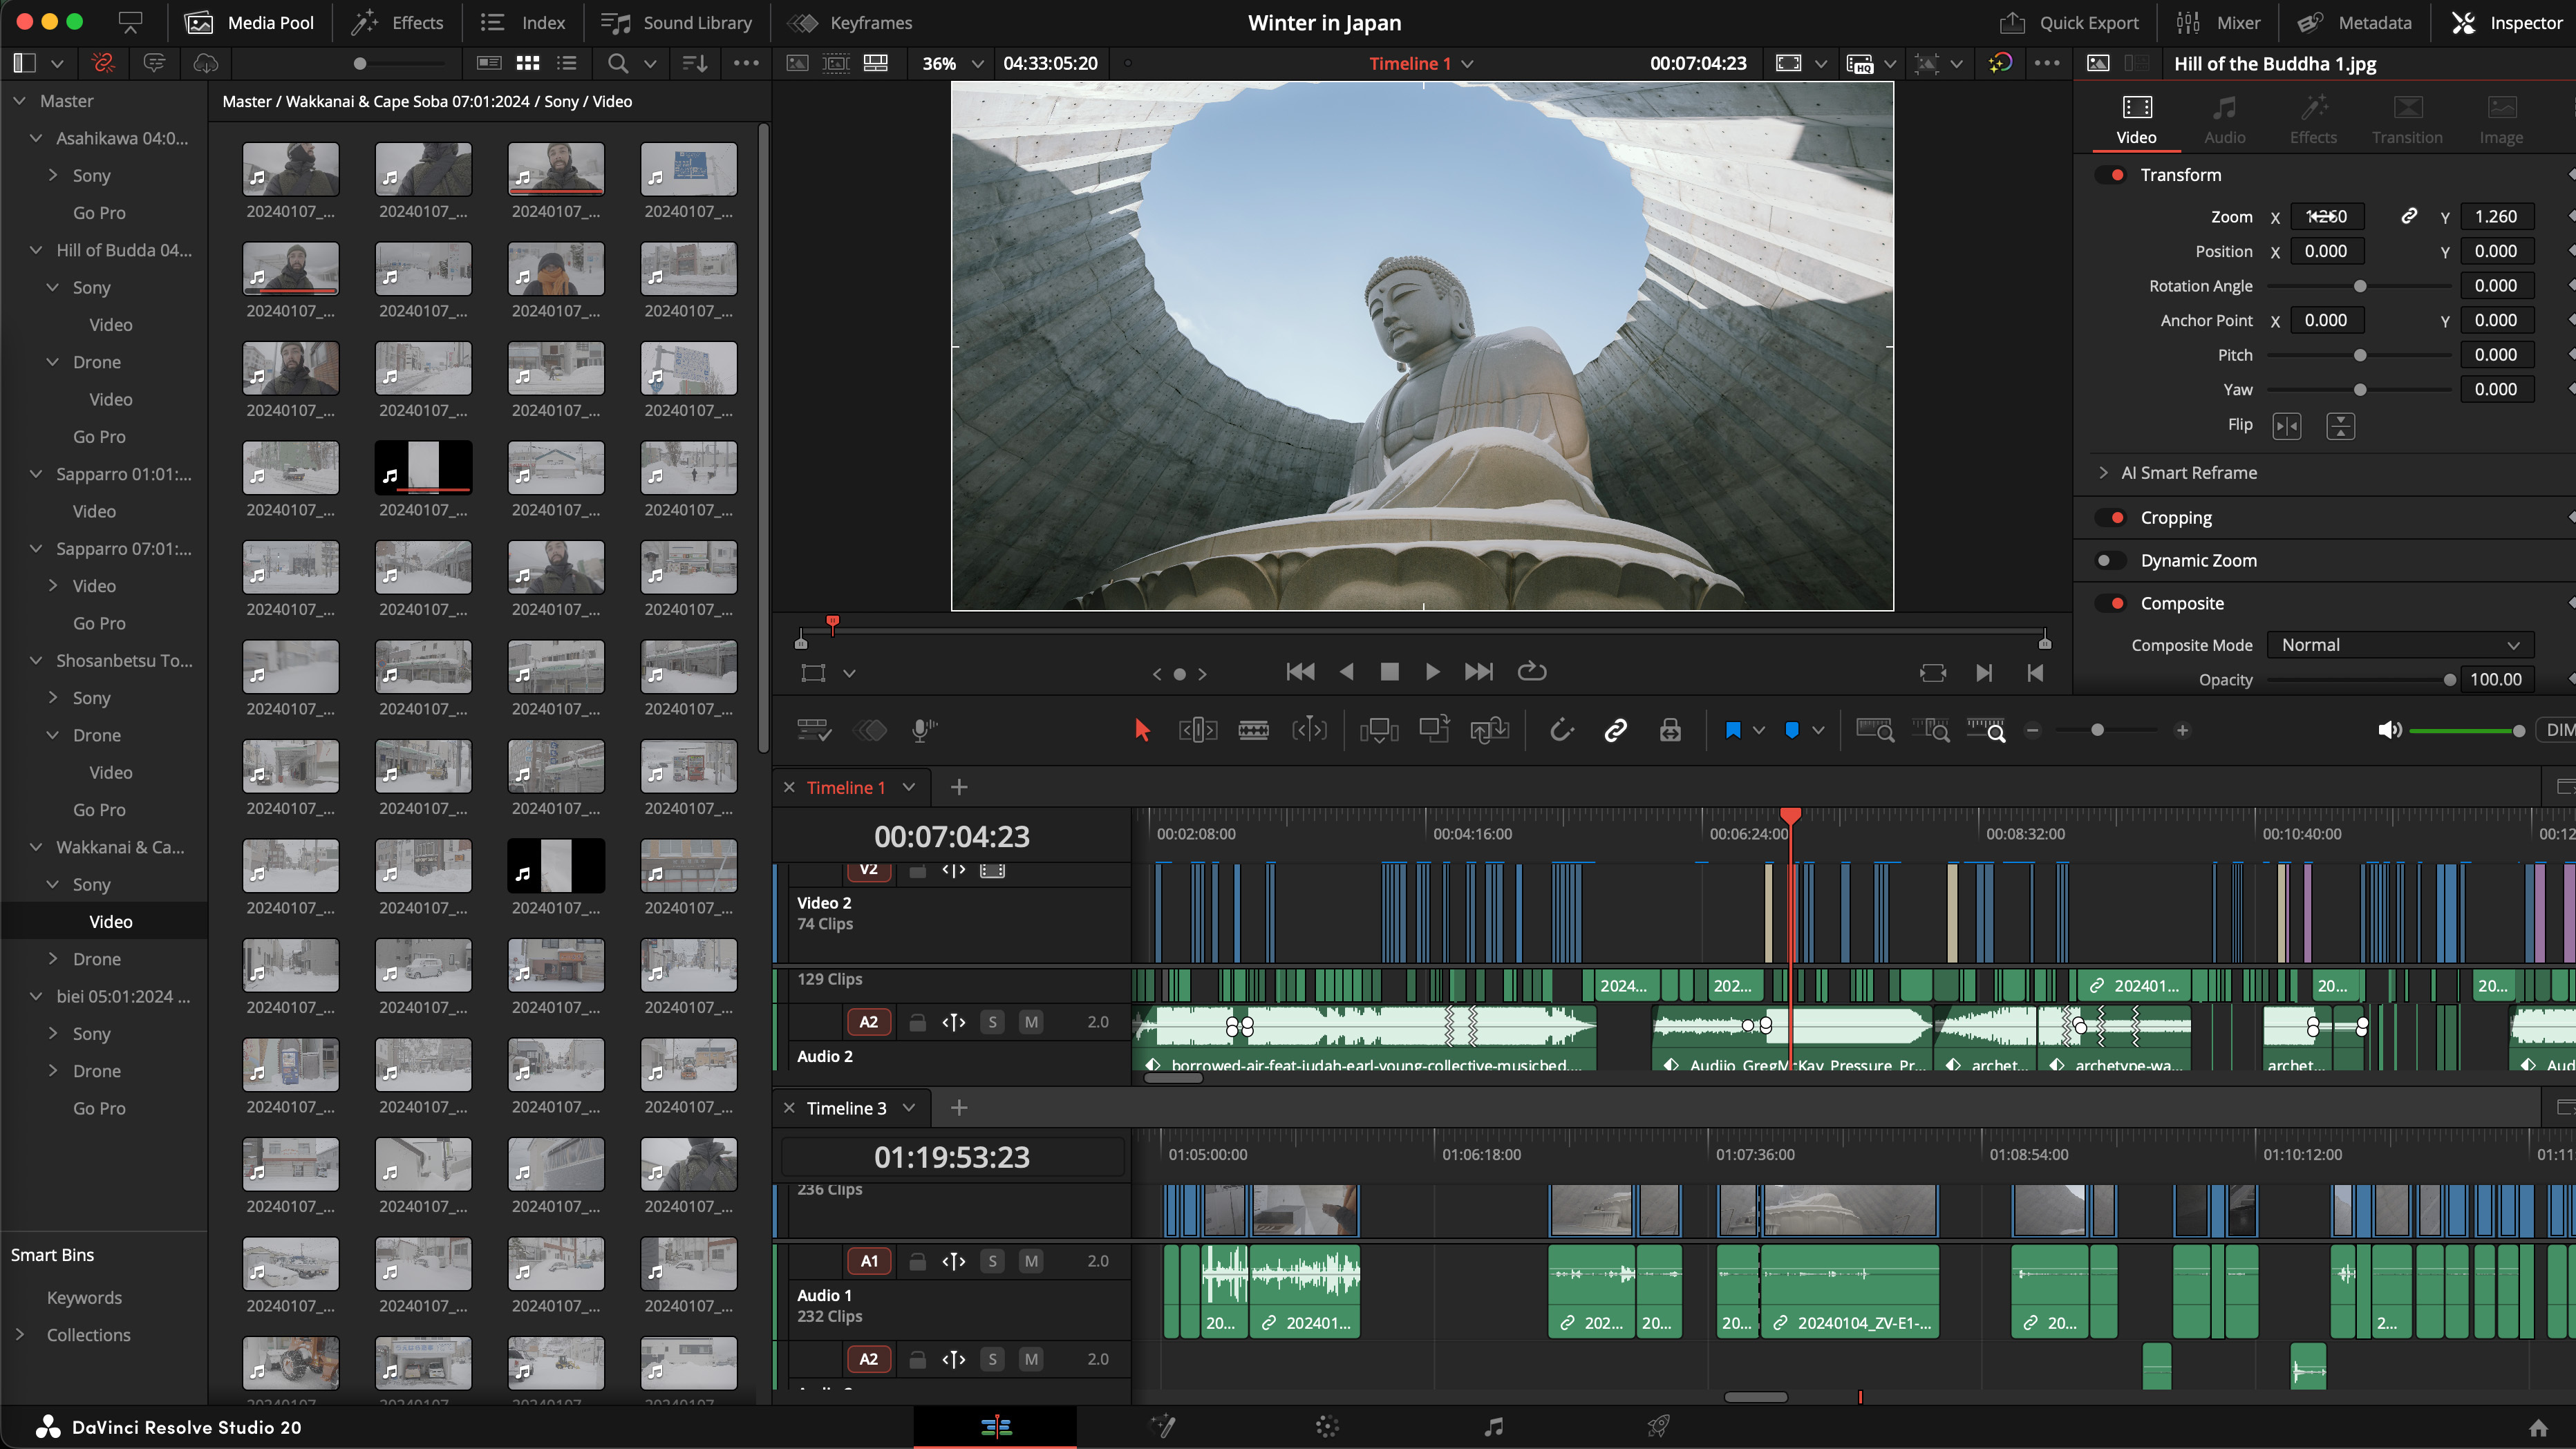Open the Fairlight page music icon

click(1493, 1427)
